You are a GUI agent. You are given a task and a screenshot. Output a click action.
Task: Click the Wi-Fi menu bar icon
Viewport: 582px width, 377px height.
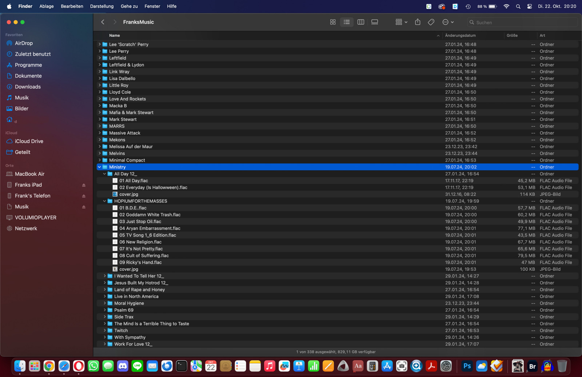pyautogui.click(x=506, y=6)
